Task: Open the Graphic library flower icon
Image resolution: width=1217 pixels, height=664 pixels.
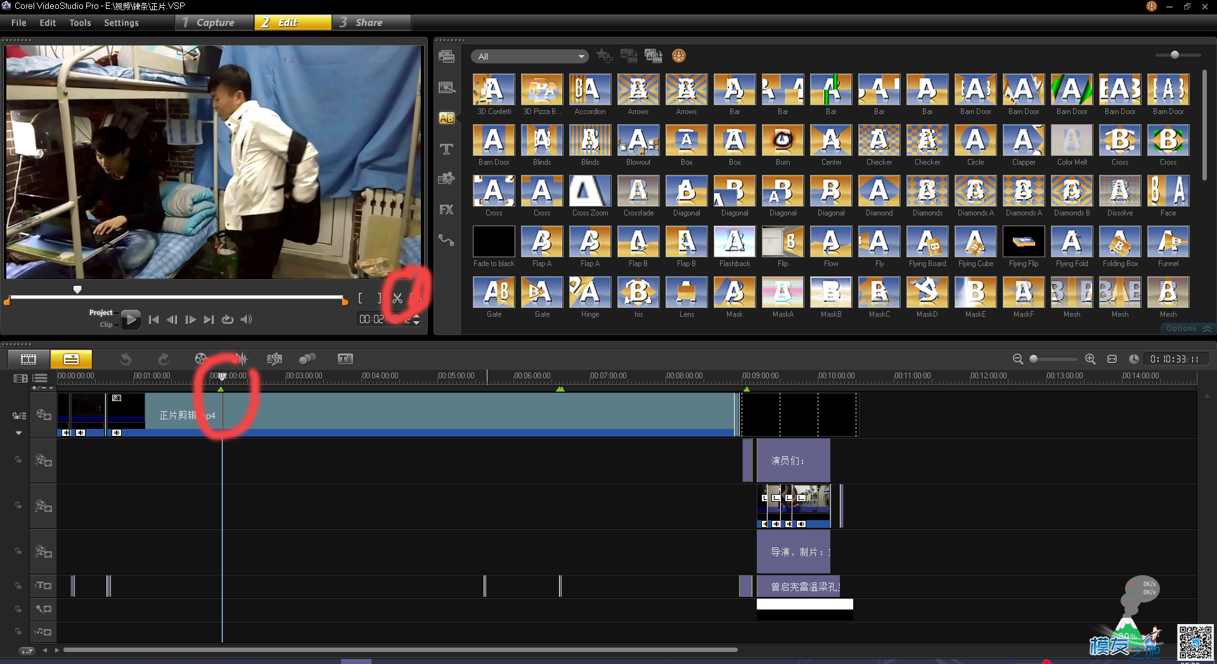Action: click(x=446, y=179)
